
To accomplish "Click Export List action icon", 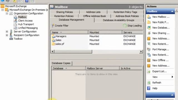I will pyautogui.click(x=149, y=71).
